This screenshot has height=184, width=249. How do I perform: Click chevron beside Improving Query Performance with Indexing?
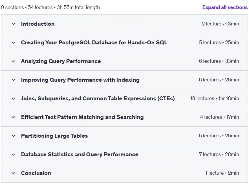14,80
